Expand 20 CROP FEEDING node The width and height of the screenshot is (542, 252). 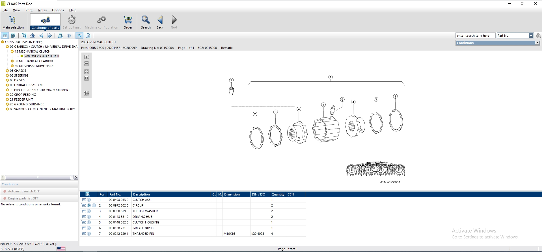[7, 95]
